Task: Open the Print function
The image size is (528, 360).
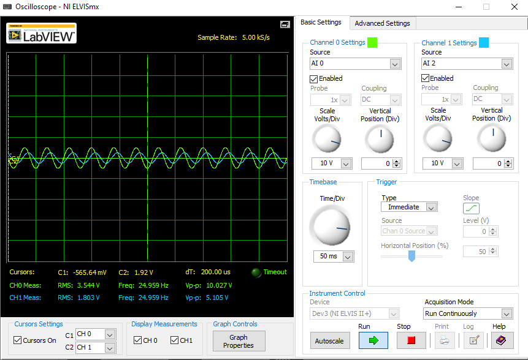Action: [444, 340]
